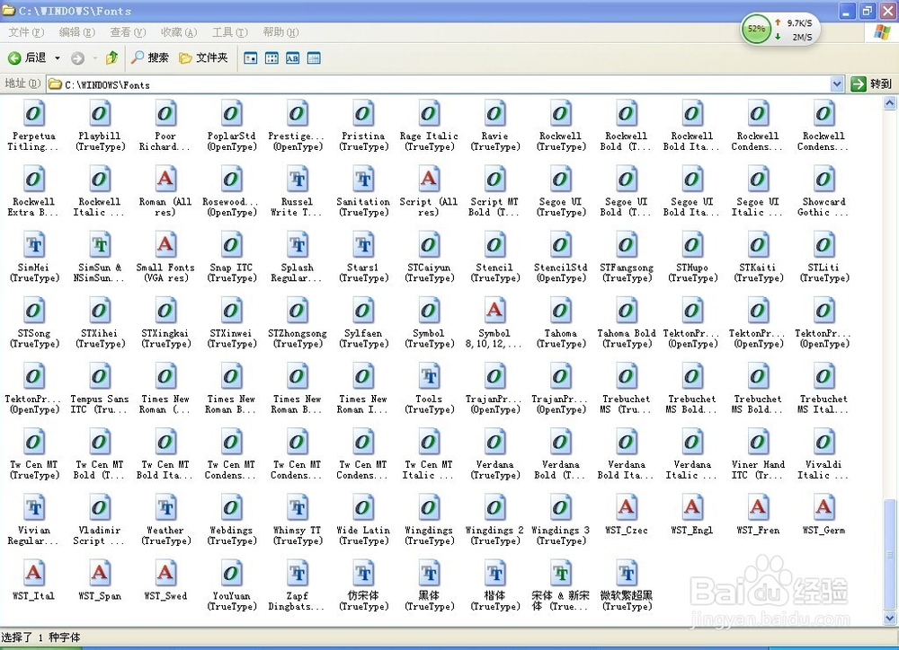This screenshot has height=650, width=899.
Task: Switch to list view button
Action: (271, 57)
